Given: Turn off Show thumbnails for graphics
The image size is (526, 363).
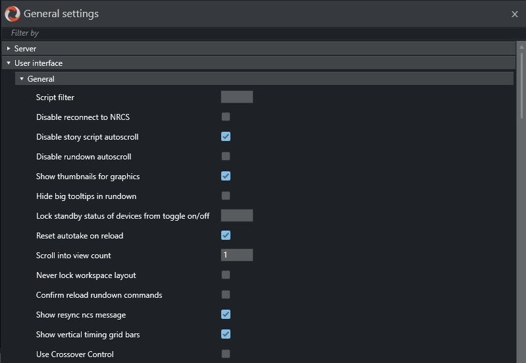Looking at the screenshot, I should point(226,176).
